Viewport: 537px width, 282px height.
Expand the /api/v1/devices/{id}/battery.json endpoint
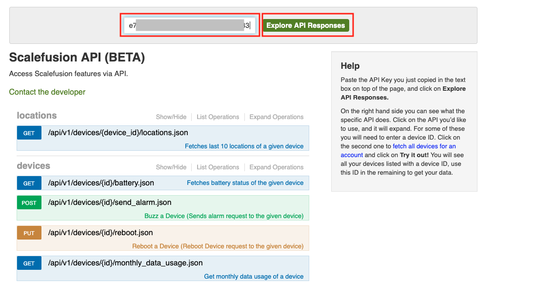click(x=100, y=183)
